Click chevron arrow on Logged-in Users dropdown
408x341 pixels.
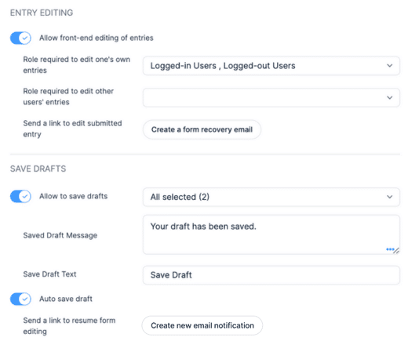[390, 66]
